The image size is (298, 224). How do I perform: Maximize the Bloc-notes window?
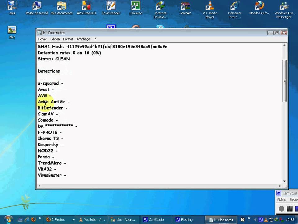coord(277,33)
